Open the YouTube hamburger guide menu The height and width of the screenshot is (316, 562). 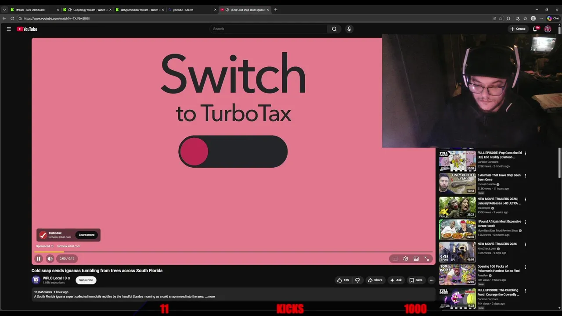8,29
